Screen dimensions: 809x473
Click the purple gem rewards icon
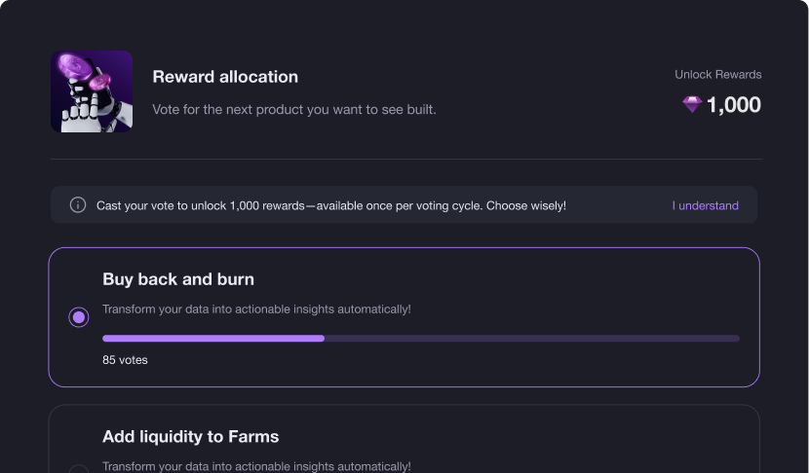(692, 104)
